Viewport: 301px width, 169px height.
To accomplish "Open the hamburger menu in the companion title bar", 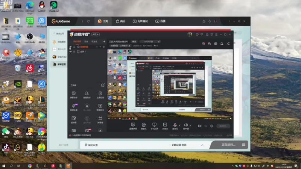I will [216, 35].
